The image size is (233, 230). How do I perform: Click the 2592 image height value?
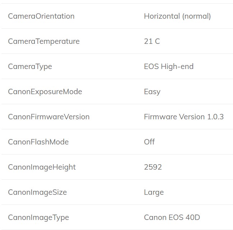click(153, 167)
